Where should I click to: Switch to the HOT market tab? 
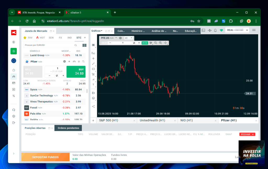pos(41,38)
